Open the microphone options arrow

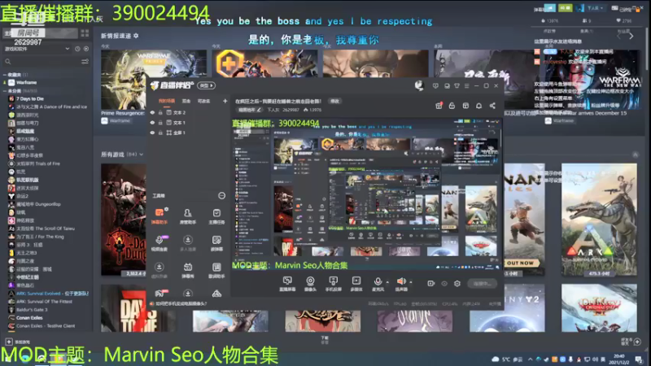click(387, 282)
